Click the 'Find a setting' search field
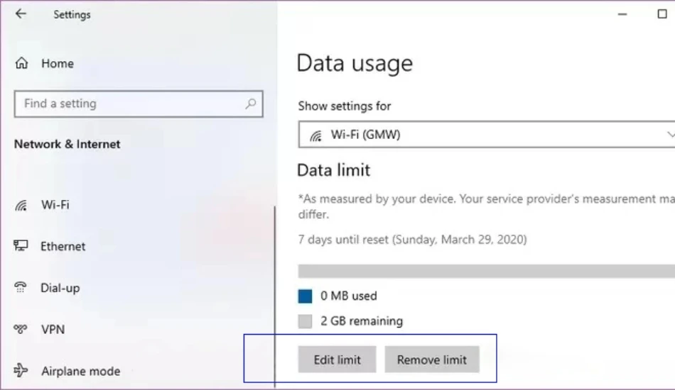This screenshot has width=675, height=390. pyautogui.click(x=139, y=104)
